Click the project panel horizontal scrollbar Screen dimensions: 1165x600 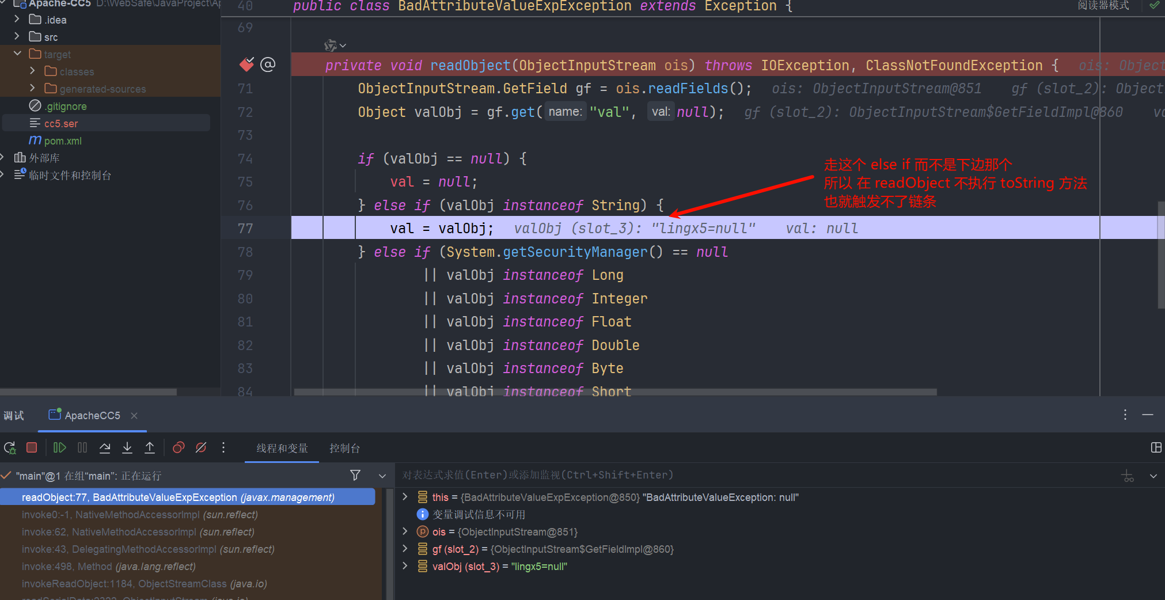[88, 392]
